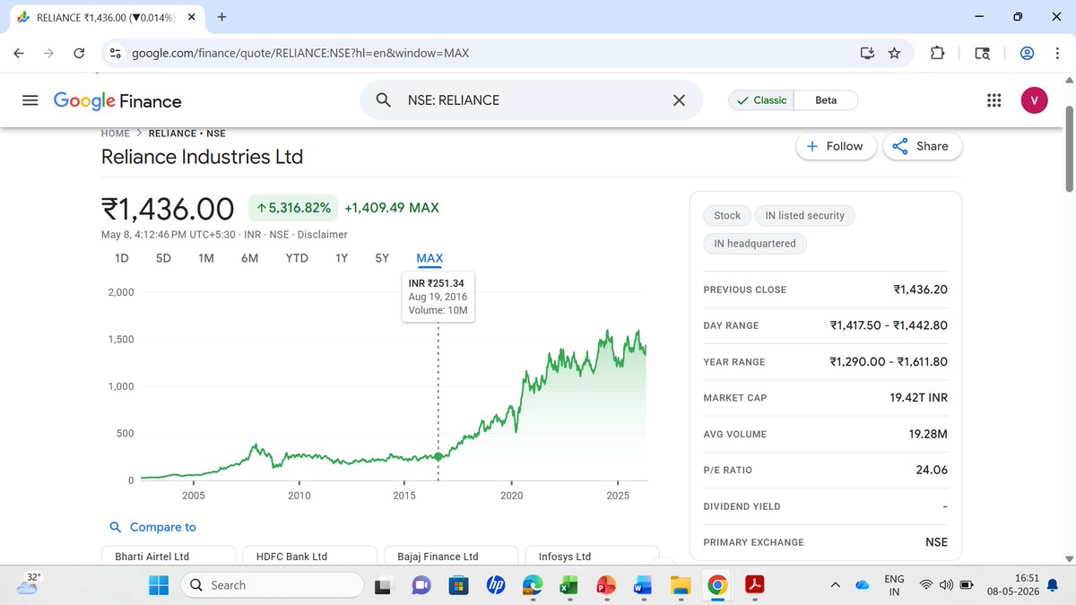Open Windows Start menu
This screenshot has height=605, width=1076.
click(159, 585)
